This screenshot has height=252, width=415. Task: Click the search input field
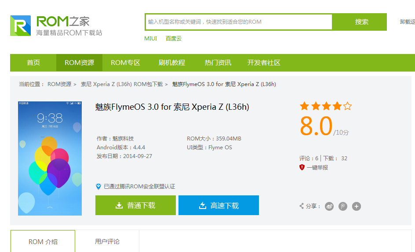click(x=238, y=22)
